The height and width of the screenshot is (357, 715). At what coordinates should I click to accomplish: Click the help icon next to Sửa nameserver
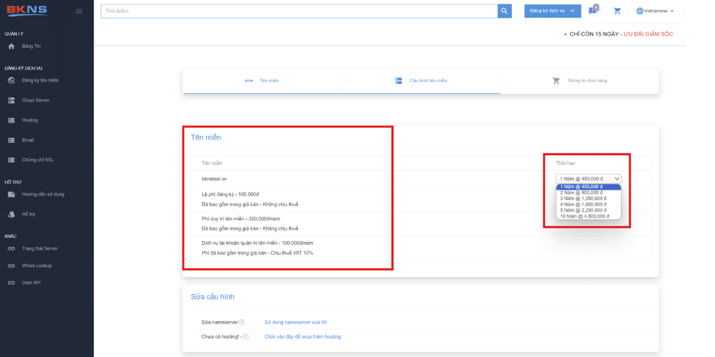point(242,322)
